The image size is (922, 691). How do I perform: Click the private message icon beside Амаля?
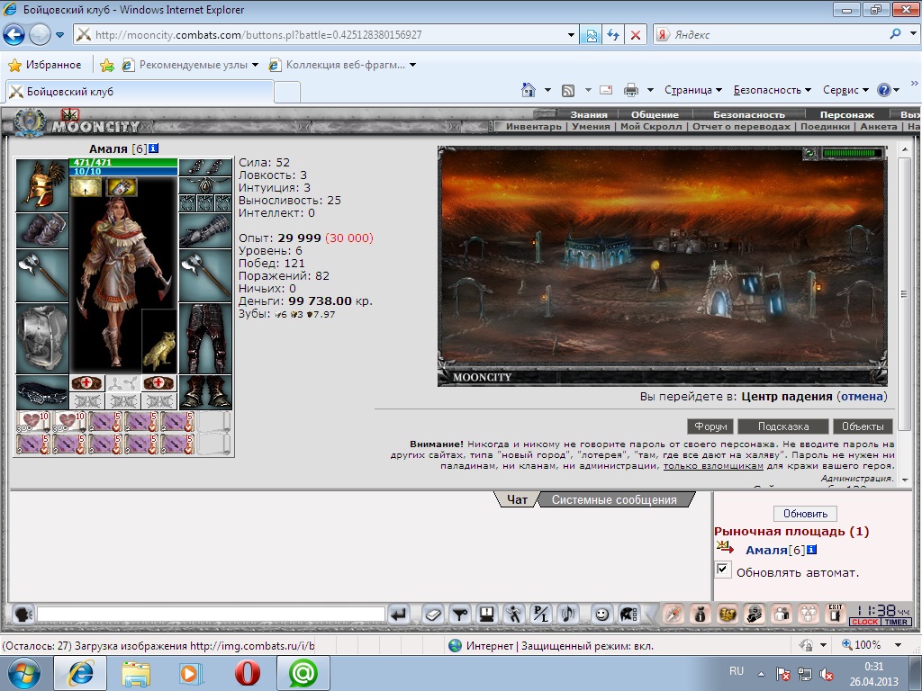pos(726,548)
